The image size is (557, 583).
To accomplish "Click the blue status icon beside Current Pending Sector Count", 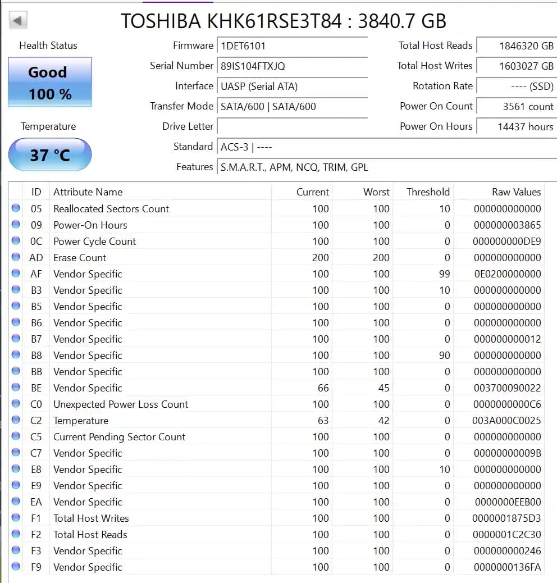I will tap(15, 436).
